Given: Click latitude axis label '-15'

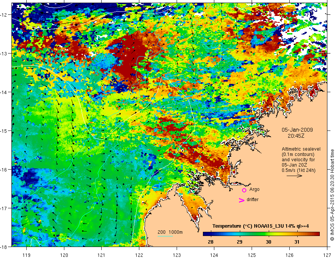Looking at the screenshot, I should tap(4, 131).
